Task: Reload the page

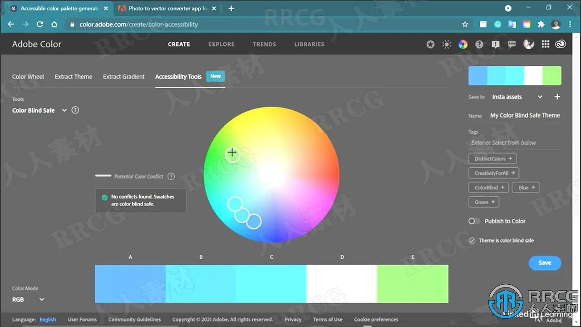Action: point(40,25)
